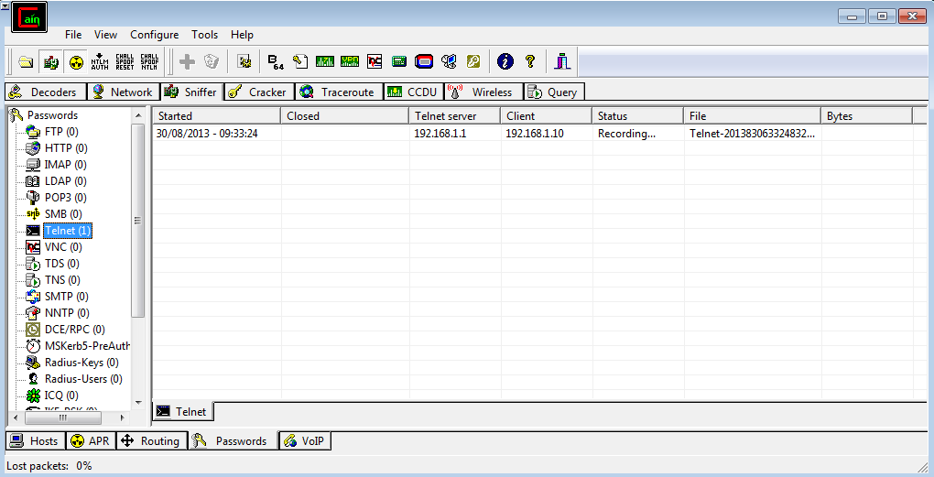934x477 pixels.
Task: Select the VoIP bottom tab
Action: tap(305, 440)
